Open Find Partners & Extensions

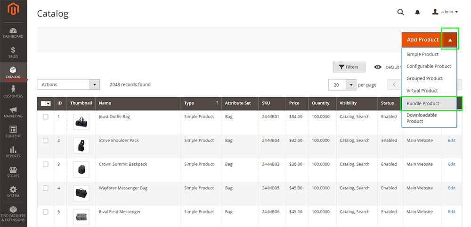point(13,213)
